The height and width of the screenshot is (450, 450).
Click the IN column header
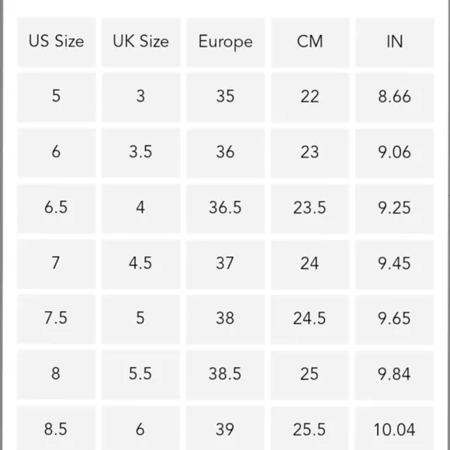[395, 42]
